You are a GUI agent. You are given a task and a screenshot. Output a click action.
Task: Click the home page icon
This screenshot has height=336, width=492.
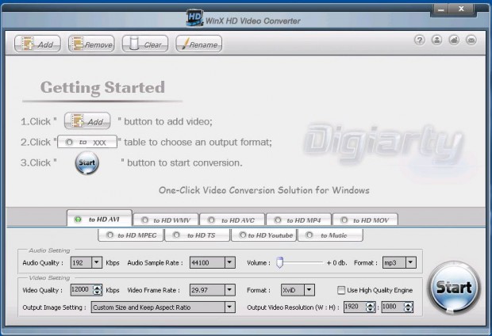(454, 40)
